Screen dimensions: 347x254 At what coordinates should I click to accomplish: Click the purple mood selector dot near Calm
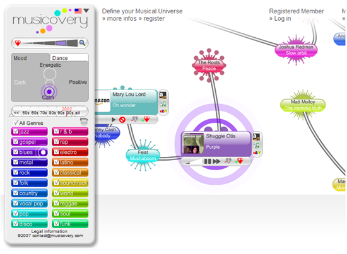point(49,91)
